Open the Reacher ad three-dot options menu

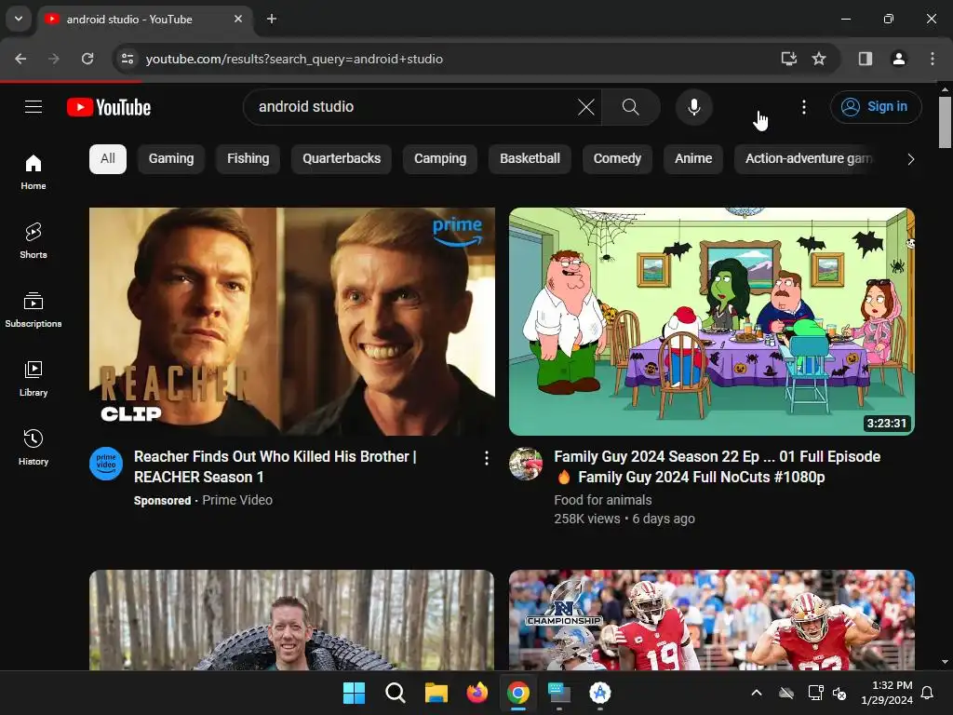[x=486, y=458]
